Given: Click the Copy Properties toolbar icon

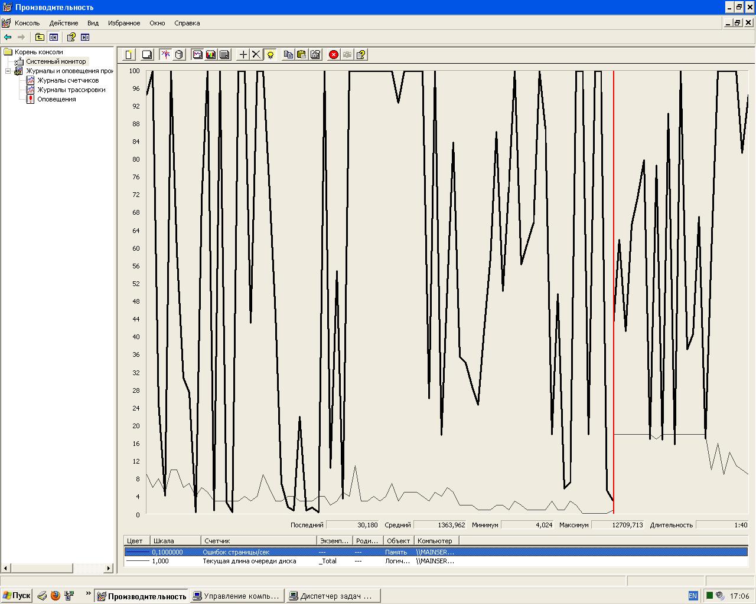Looking at the screenshot, I should tap(288, 55).
